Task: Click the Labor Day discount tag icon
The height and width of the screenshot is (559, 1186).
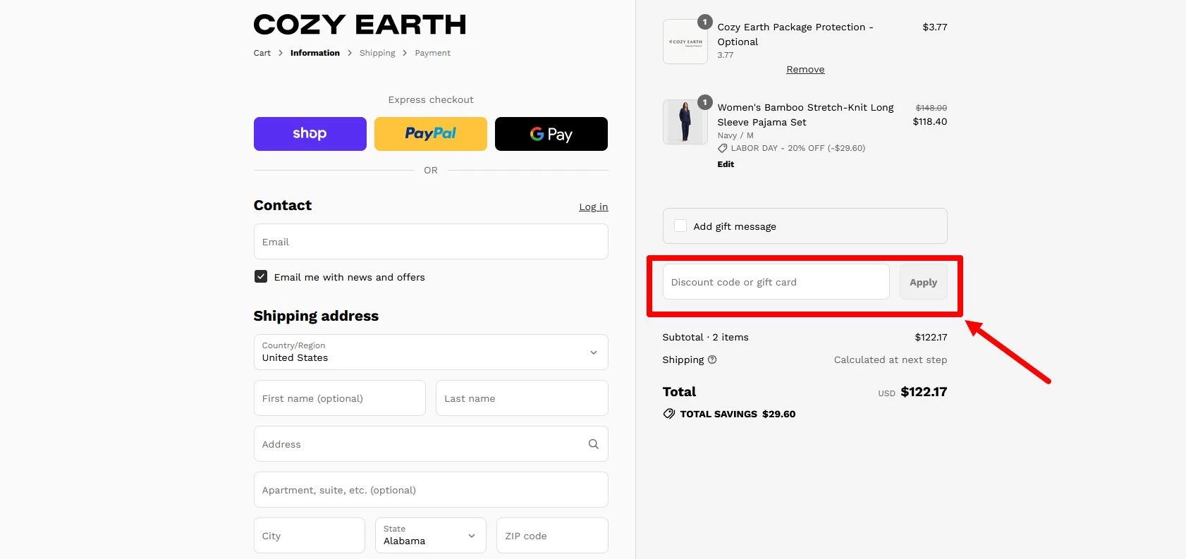Action: (x=723, y=148)
